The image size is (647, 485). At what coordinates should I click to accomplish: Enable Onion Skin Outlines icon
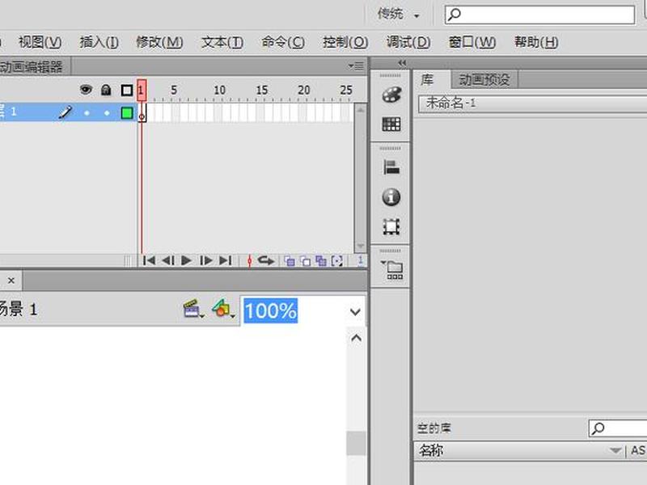click(x=306, y=261)
